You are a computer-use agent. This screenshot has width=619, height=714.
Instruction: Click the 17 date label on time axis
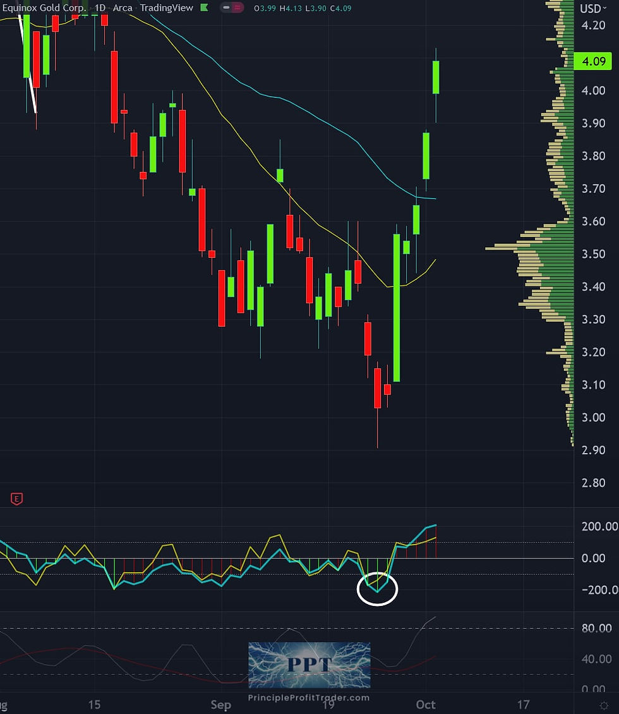pos(524,705)
